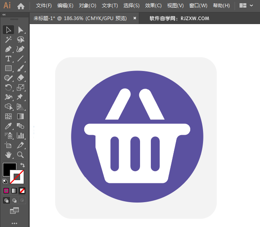Collapse the toolbar with double-arrow

point(4,14)
